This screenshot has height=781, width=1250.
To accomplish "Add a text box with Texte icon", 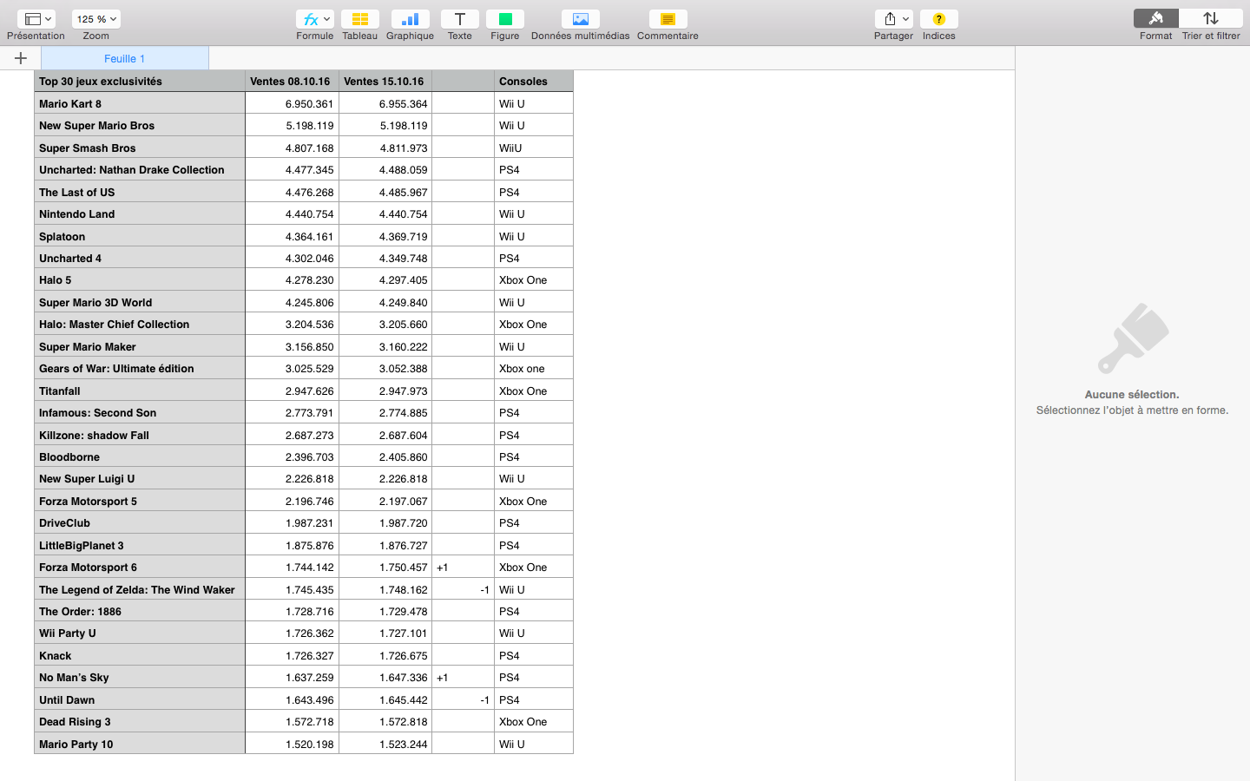I will coord(459,19).
